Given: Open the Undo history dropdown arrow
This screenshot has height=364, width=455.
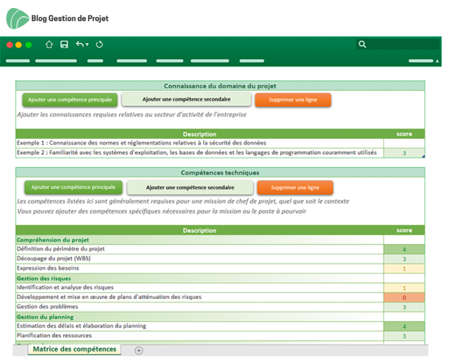Looking at the screenshot, I should pyautogui.click(x=87, y=44).
